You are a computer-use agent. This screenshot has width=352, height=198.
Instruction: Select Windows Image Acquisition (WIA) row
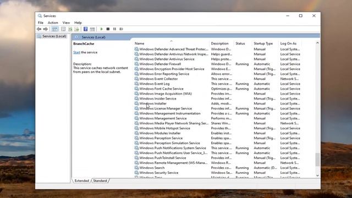tap(217, 94)
